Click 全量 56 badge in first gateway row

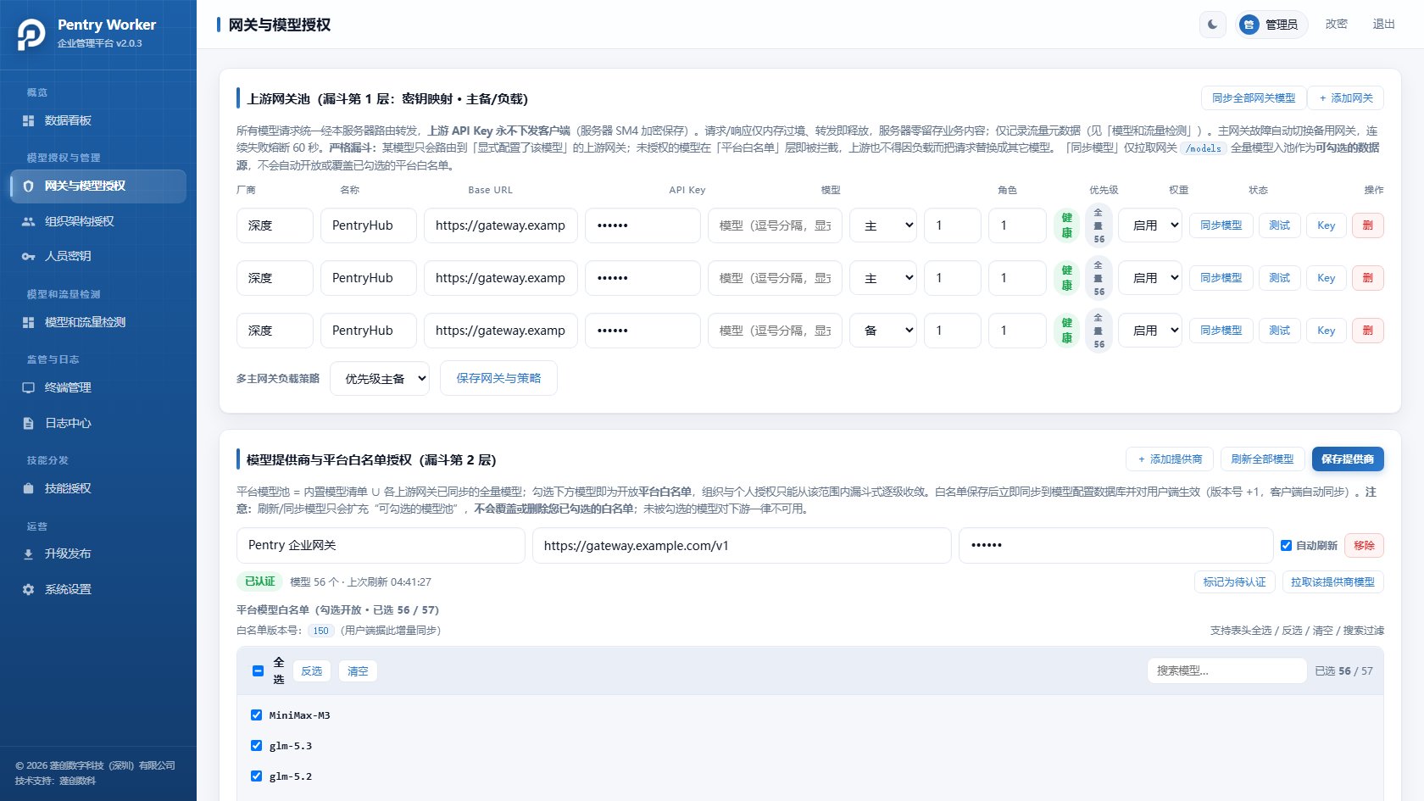click(1099, 225)
